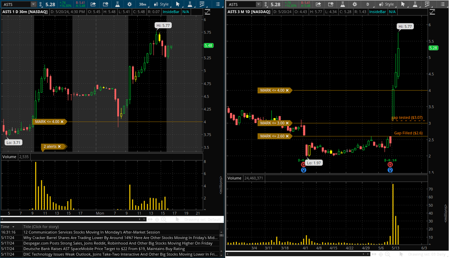Viewport: 449px width, 258px height.
Task: Click the Share icon in left chart toolbar
Action: coord(93,4)
